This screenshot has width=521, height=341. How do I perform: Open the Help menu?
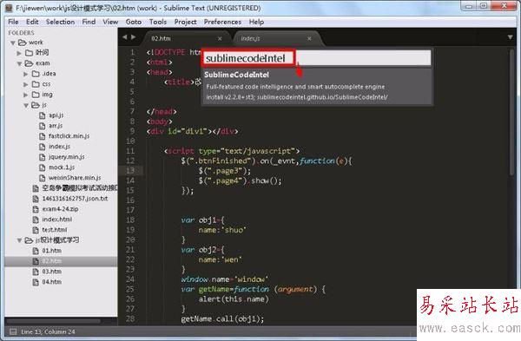tap(256, 22)
